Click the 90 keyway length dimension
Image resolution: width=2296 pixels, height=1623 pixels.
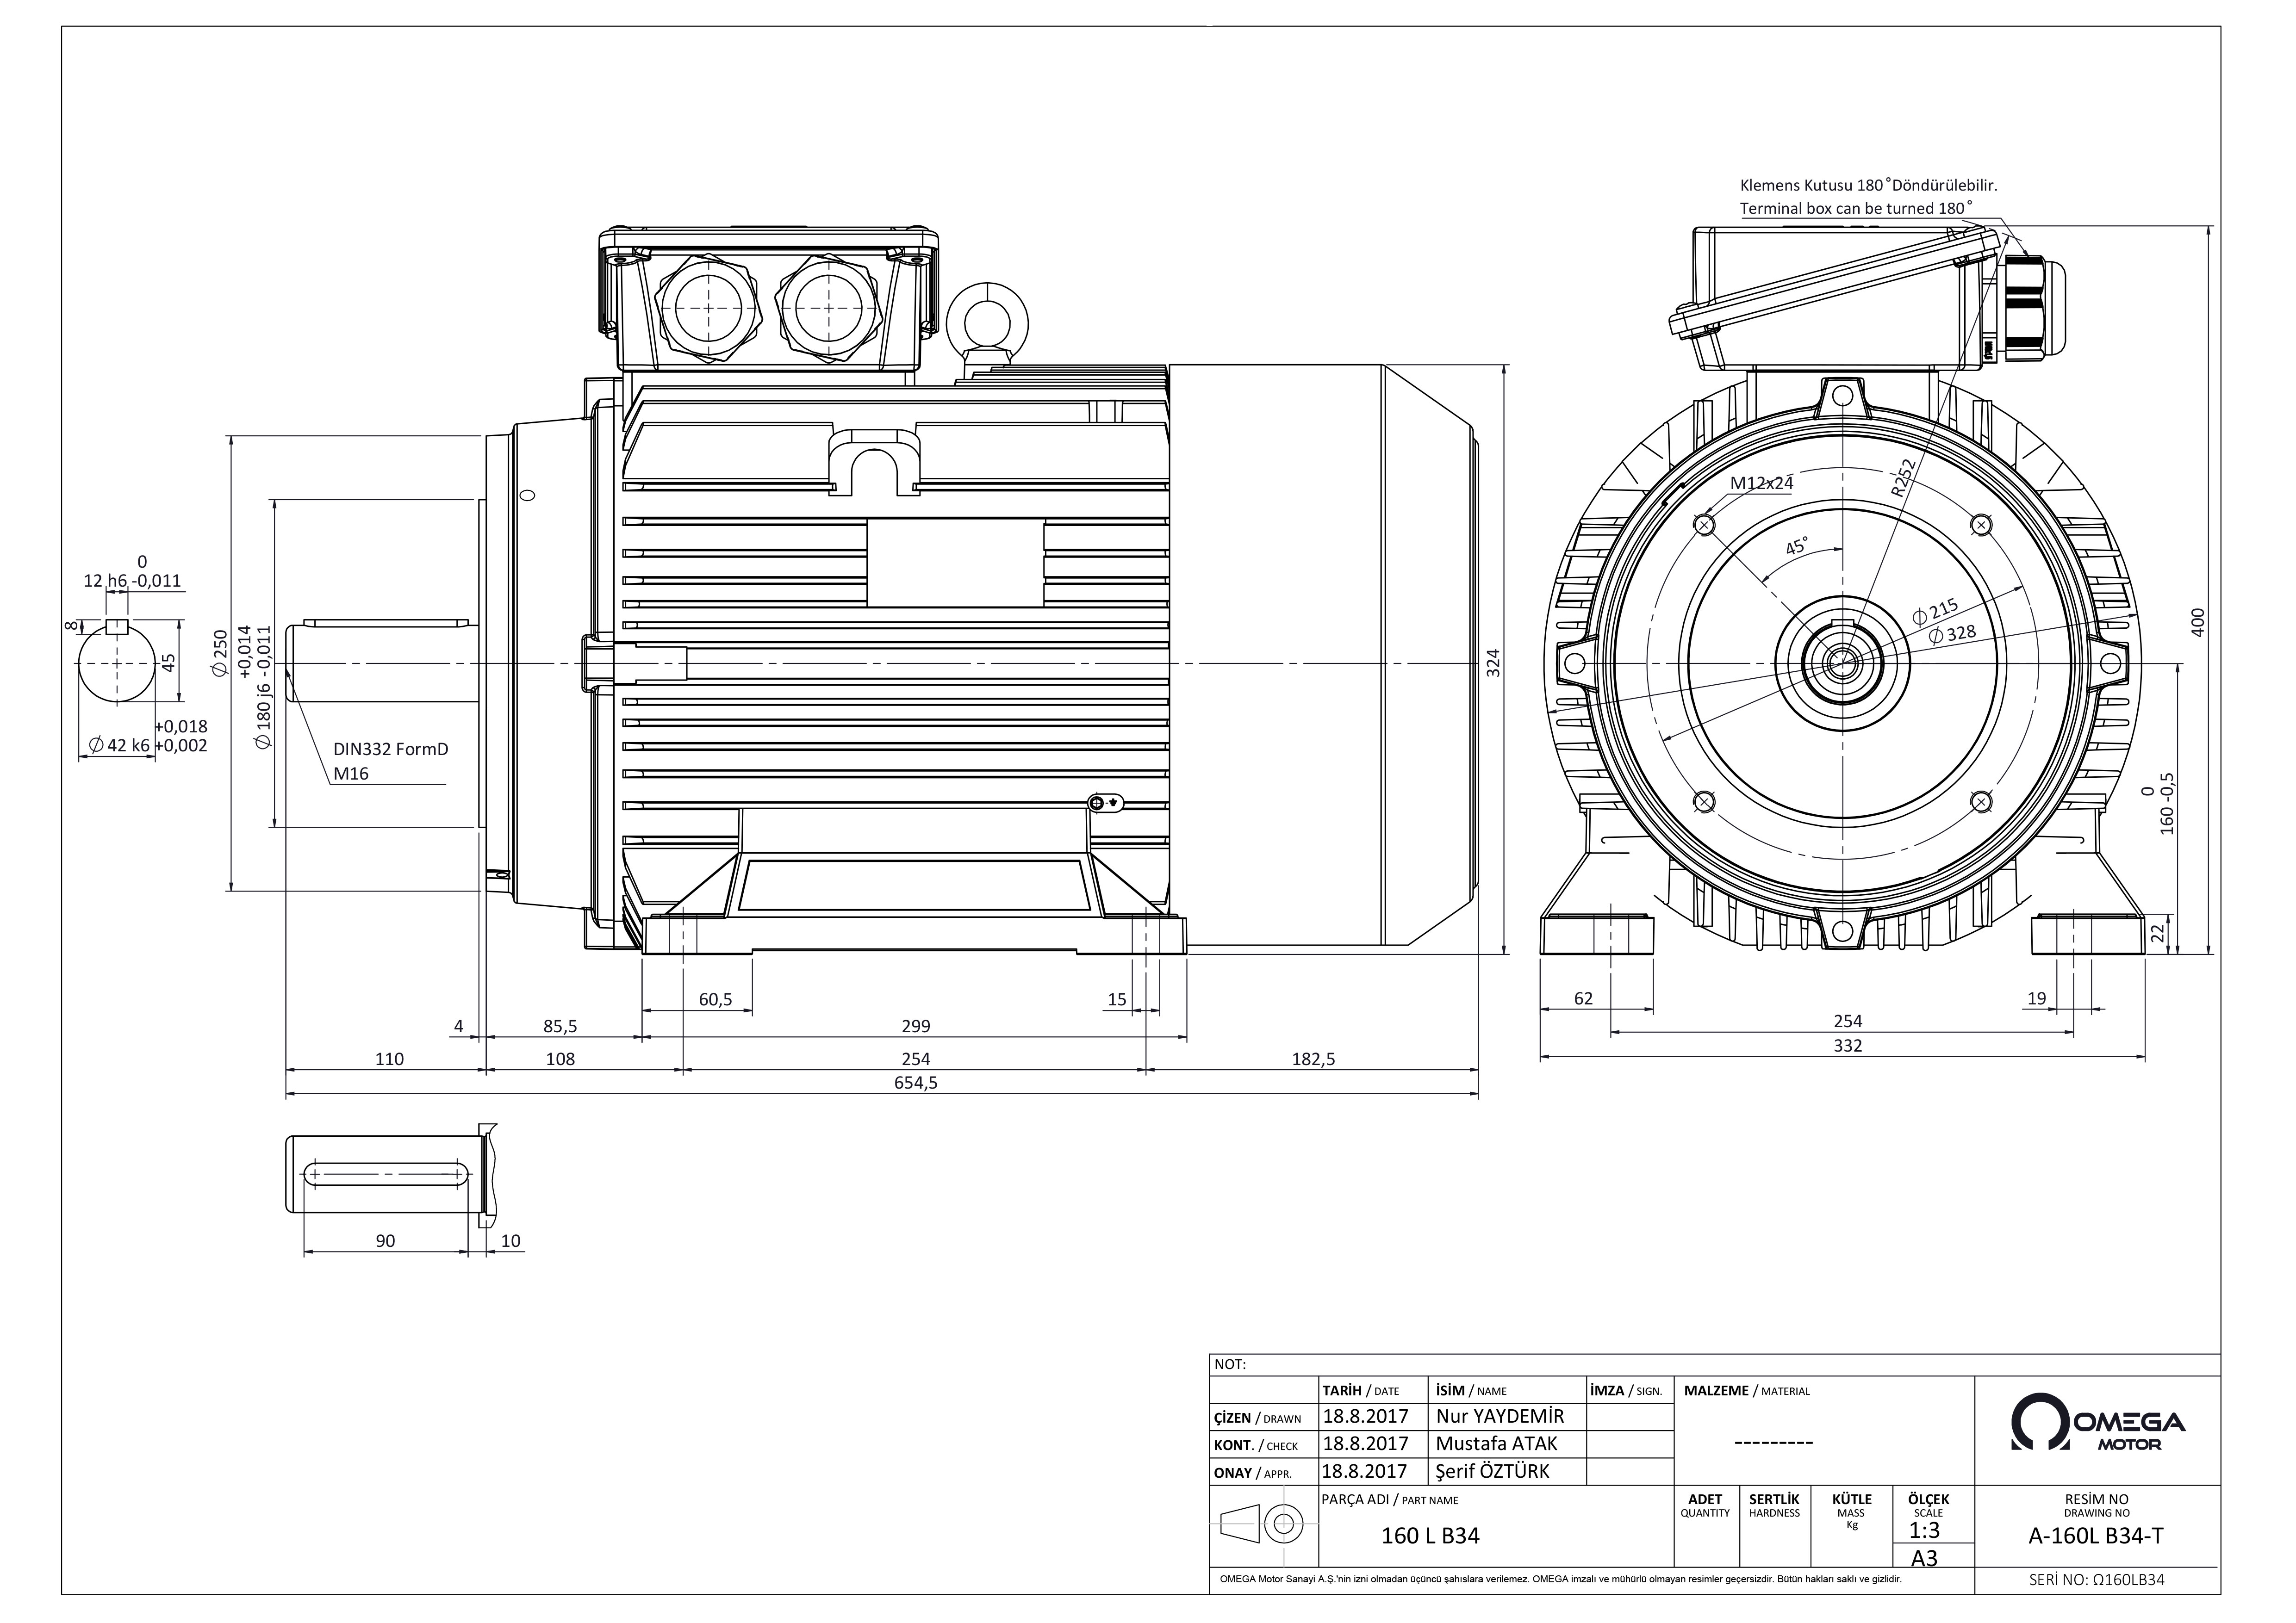tap(385, 1240)
